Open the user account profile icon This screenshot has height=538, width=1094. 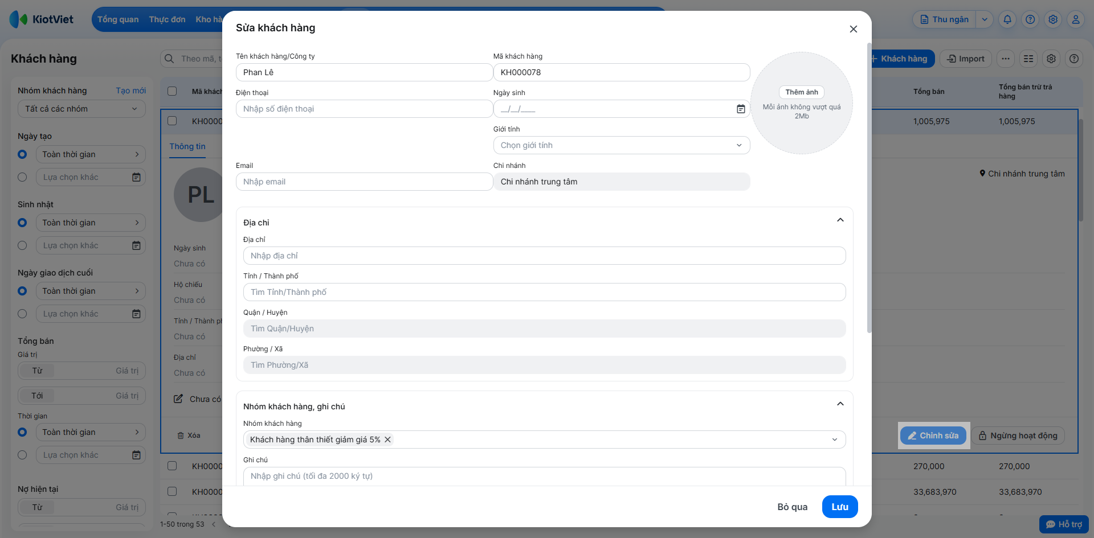click(1076, 19)
